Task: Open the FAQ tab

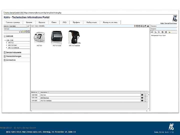Action: coord(65,22)
